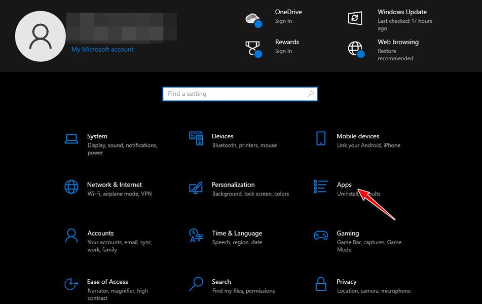Open the Apps list icon
Screen dimensions: 482x304
321,187
